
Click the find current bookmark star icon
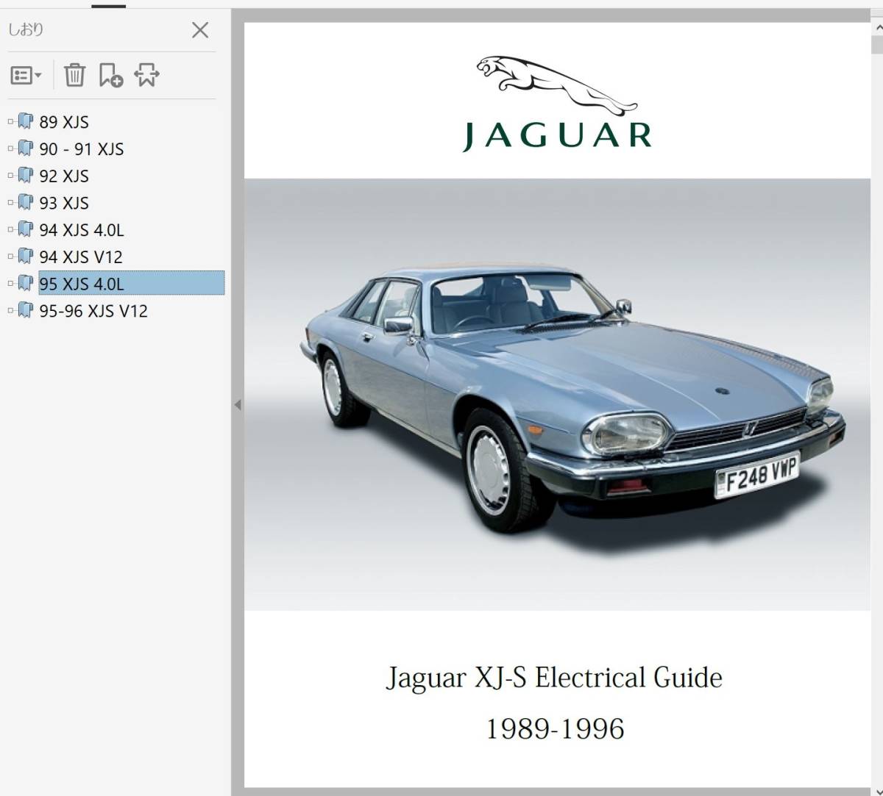(146, 75)
